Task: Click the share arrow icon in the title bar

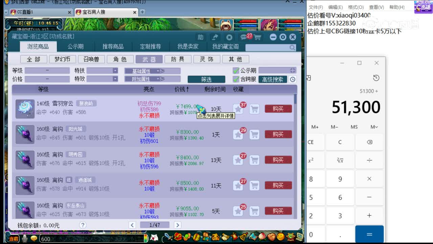Action: 215,37
